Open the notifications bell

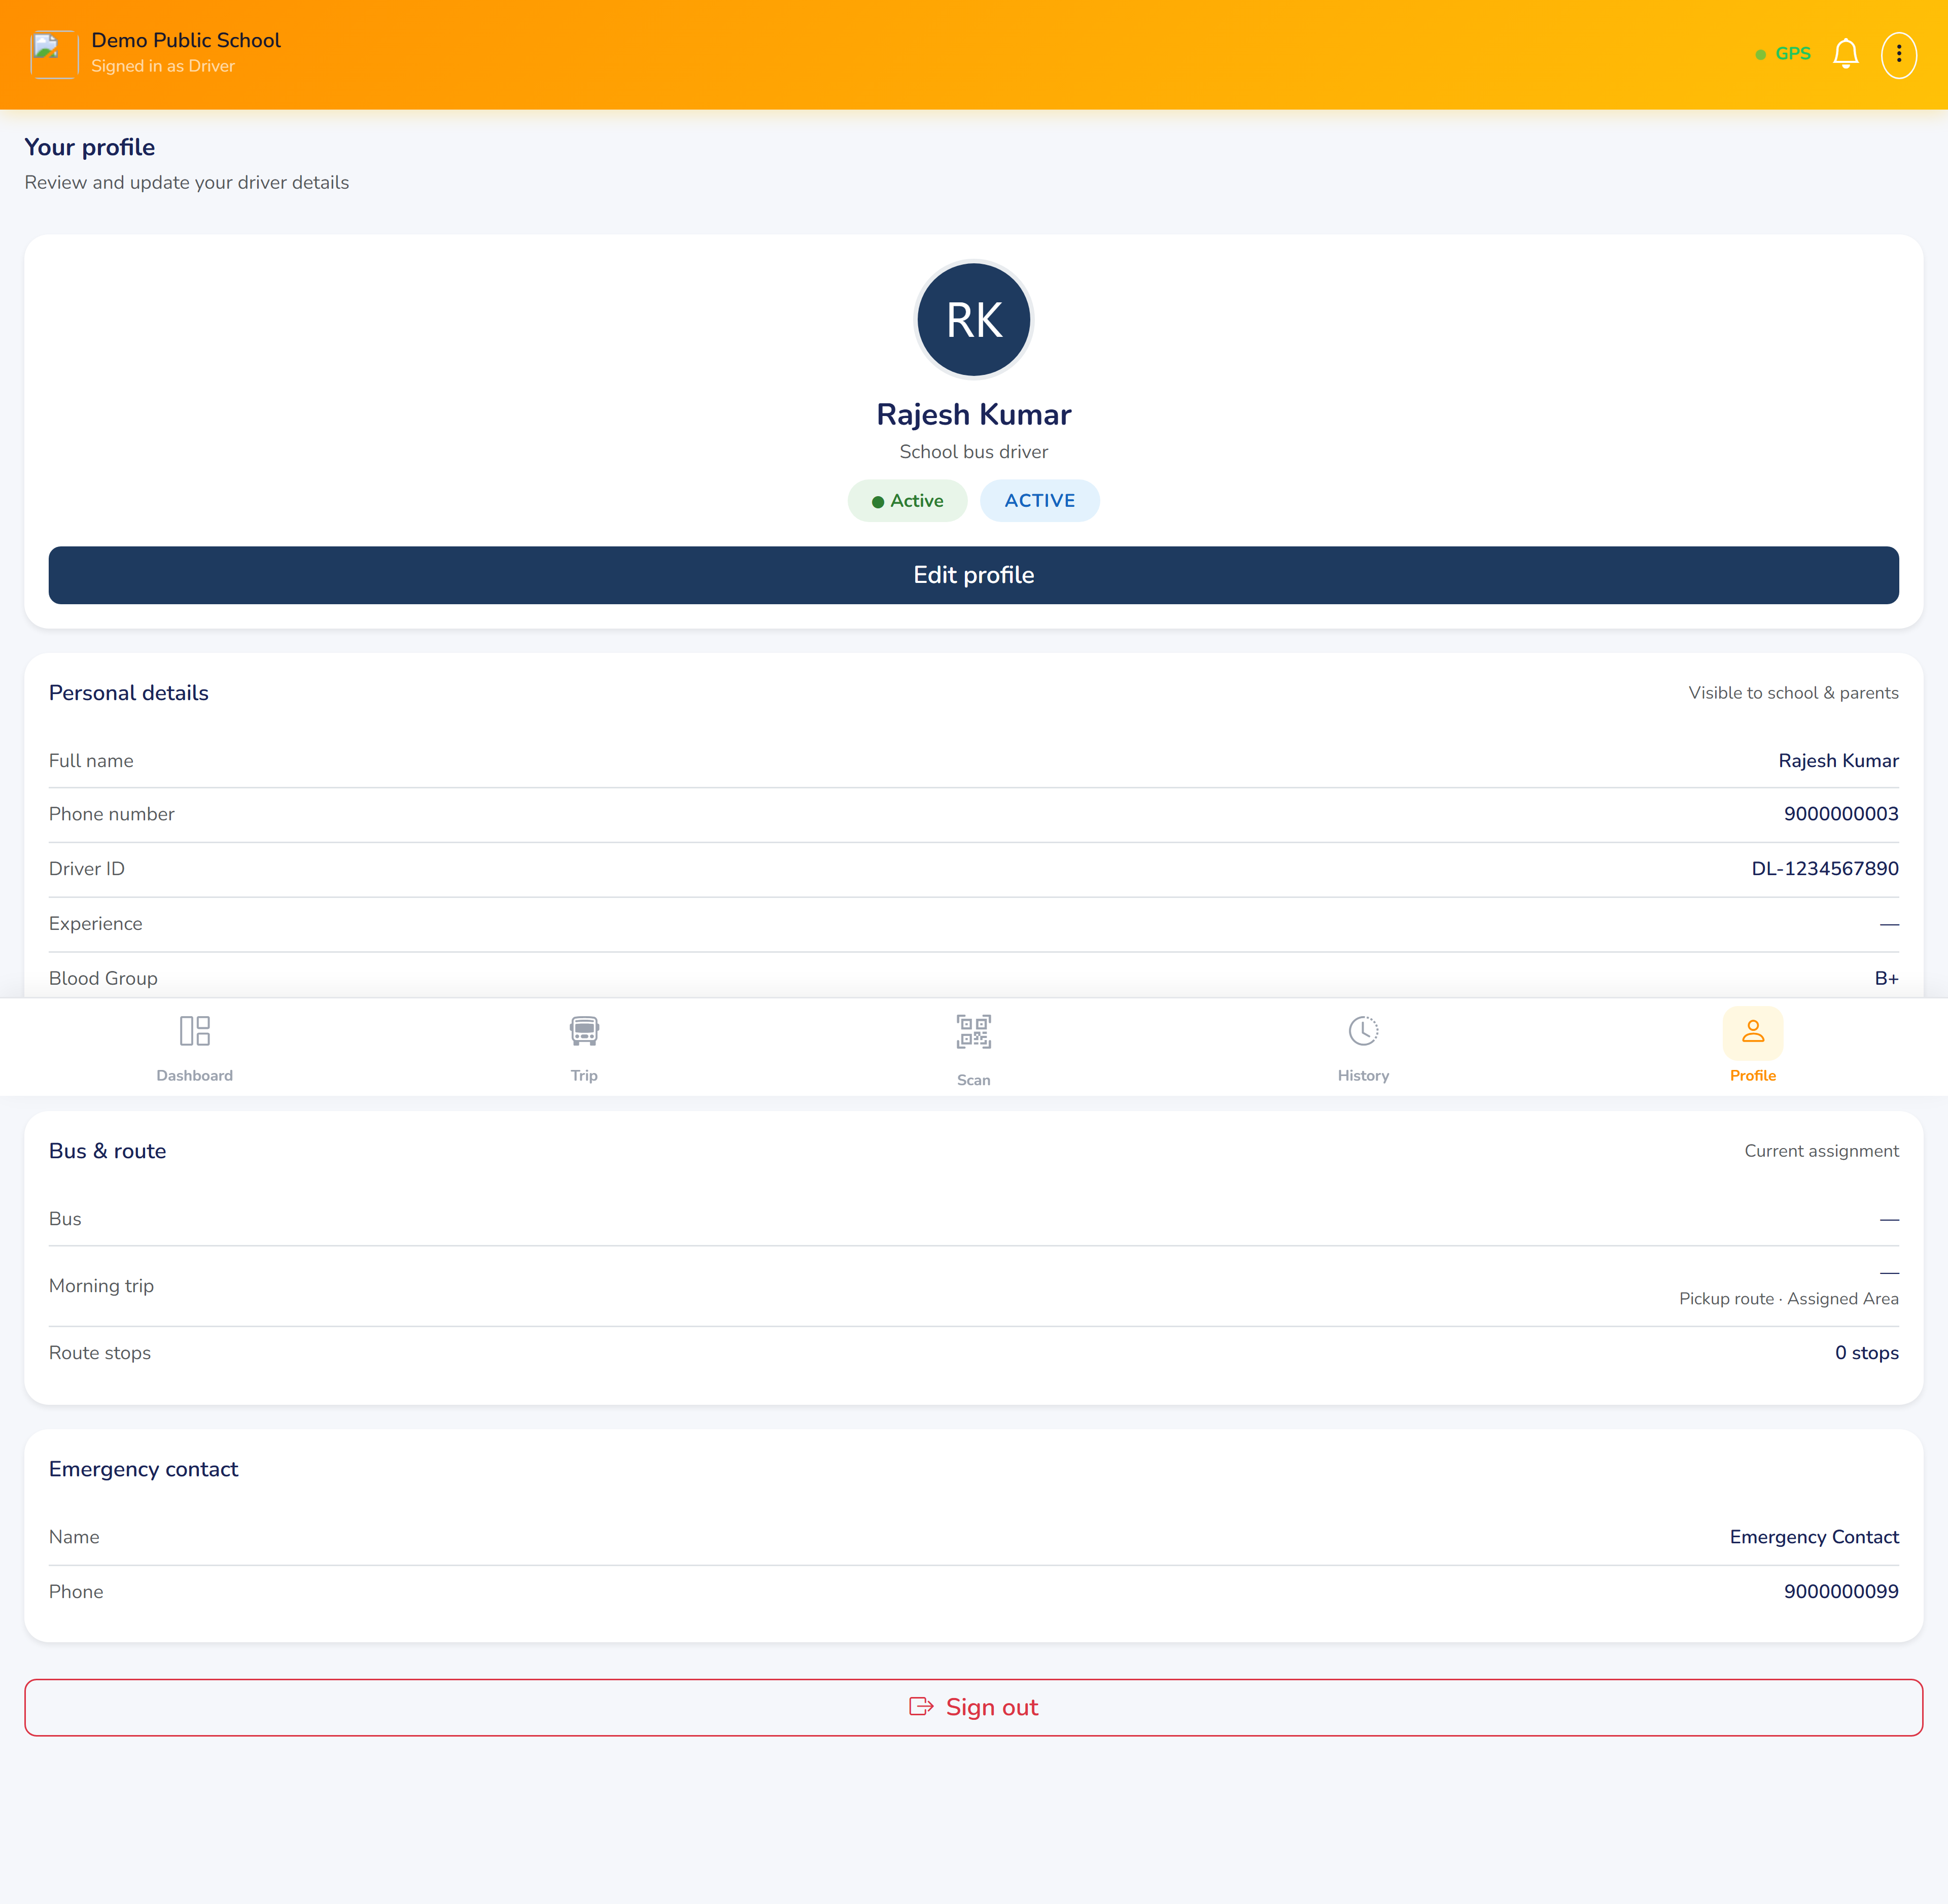[1845, 54]
